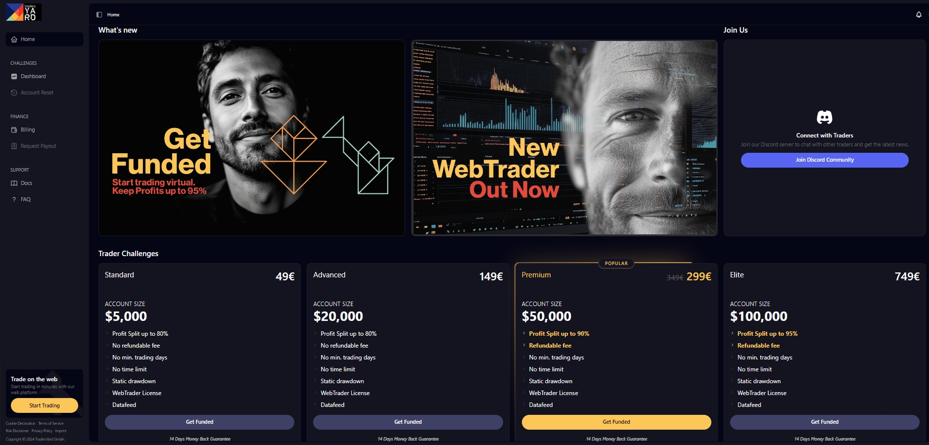Open notifications bell icon
The height and width of the screenshot is (445, 929).
(919, 15)
